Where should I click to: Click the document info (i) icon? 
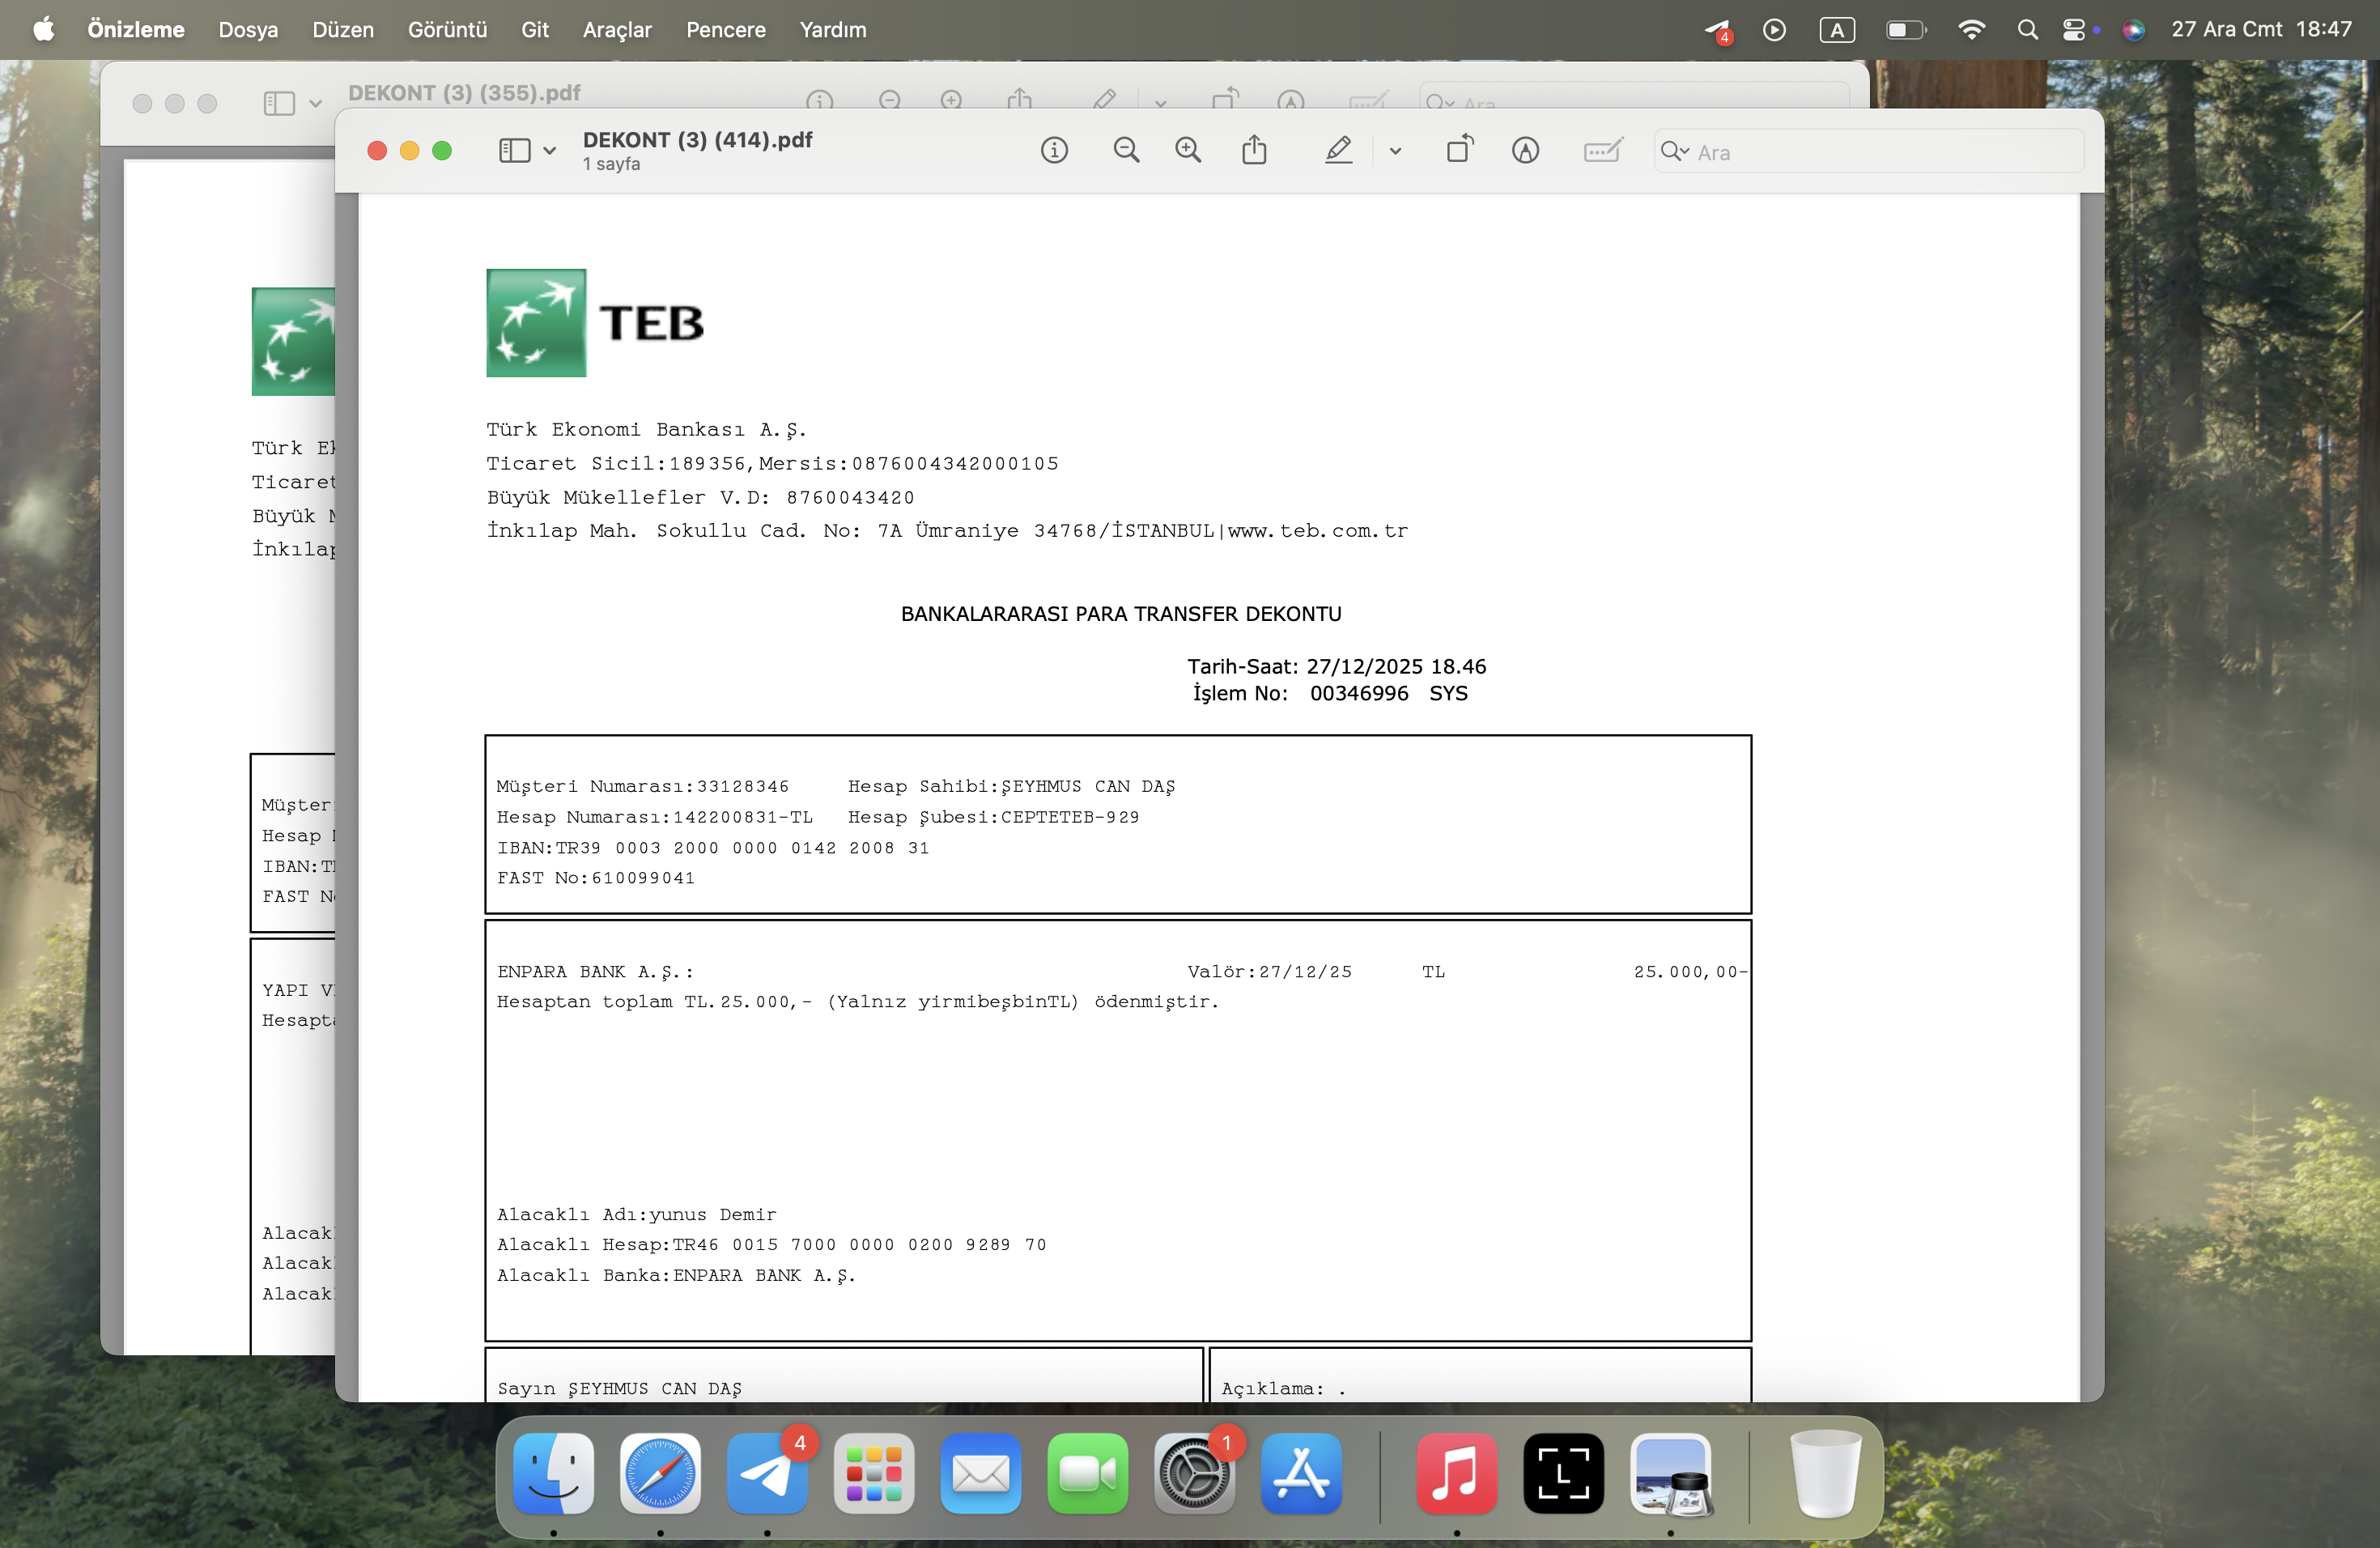pos(1054,151)
